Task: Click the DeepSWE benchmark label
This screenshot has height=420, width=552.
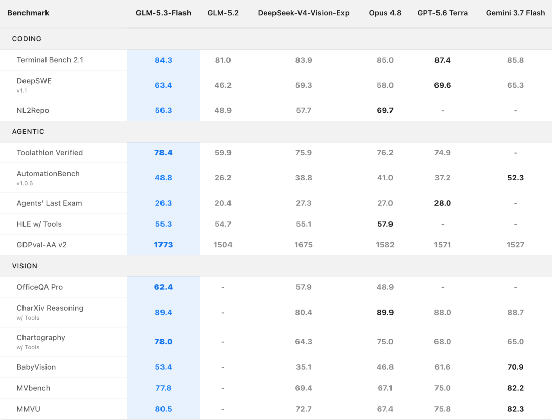Action: coord(34,81)
